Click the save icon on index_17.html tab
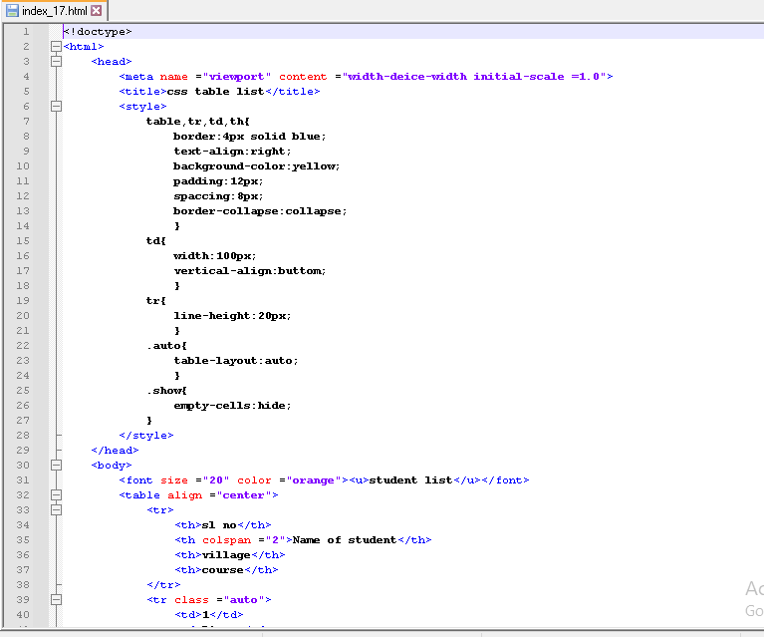 [13, 11]
